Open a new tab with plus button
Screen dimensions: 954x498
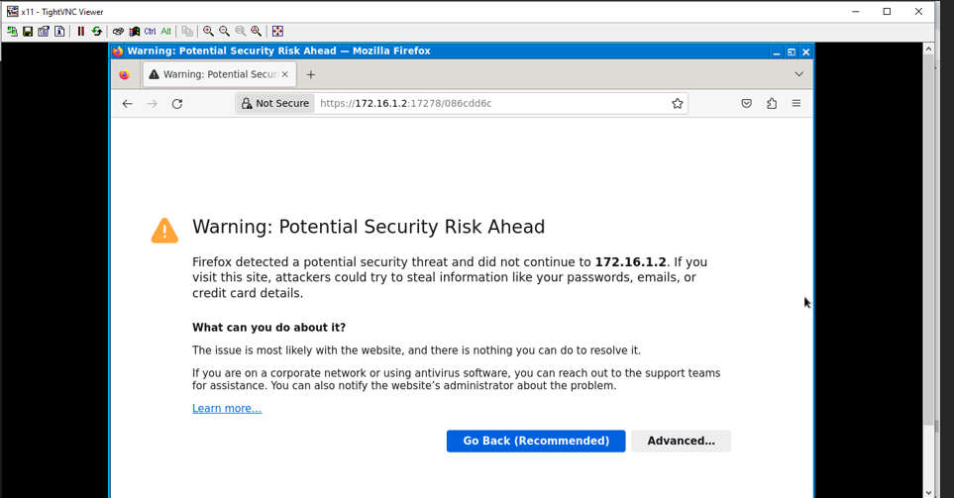311,74
